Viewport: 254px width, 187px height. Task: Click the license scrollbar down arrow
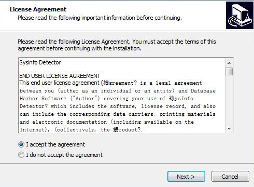point(229,129)
